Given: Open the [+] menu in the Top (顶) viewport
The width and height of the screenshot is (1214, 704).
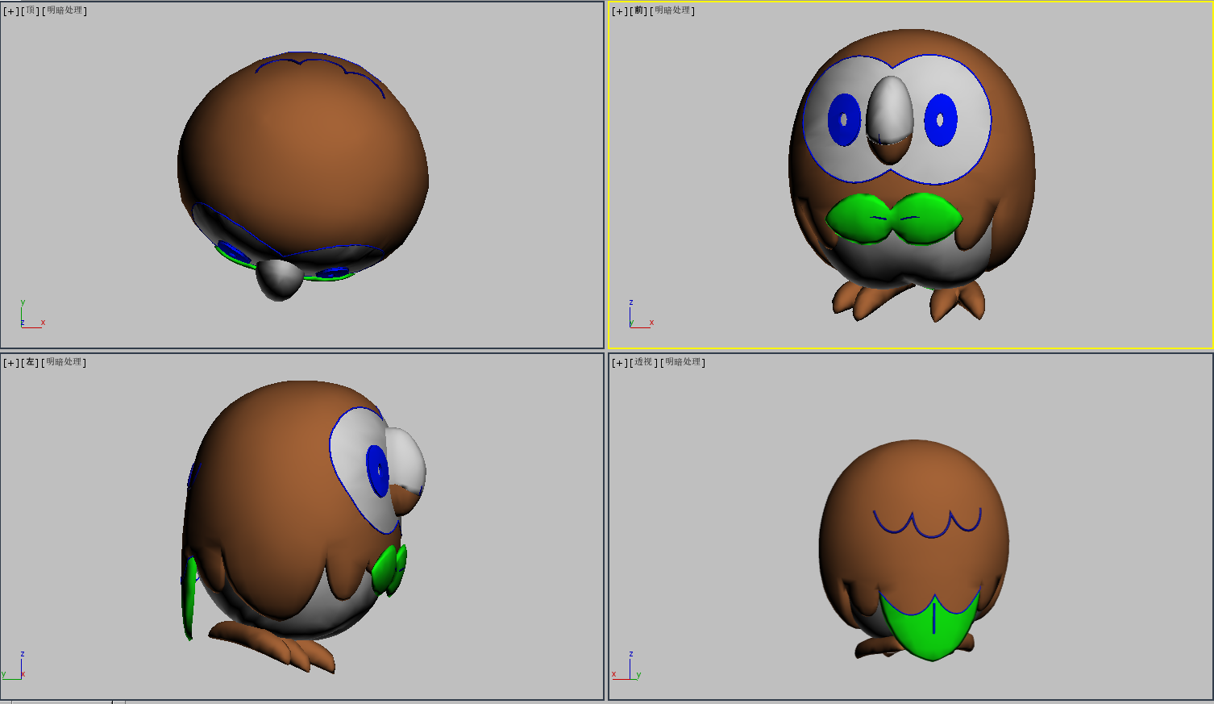Looking at the screenshot, I should click(x=11, y=11).
